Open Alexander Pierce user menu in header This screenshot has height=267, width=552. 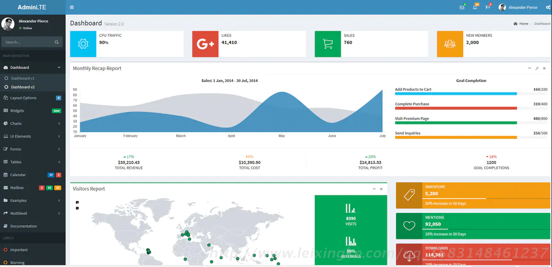518,7
